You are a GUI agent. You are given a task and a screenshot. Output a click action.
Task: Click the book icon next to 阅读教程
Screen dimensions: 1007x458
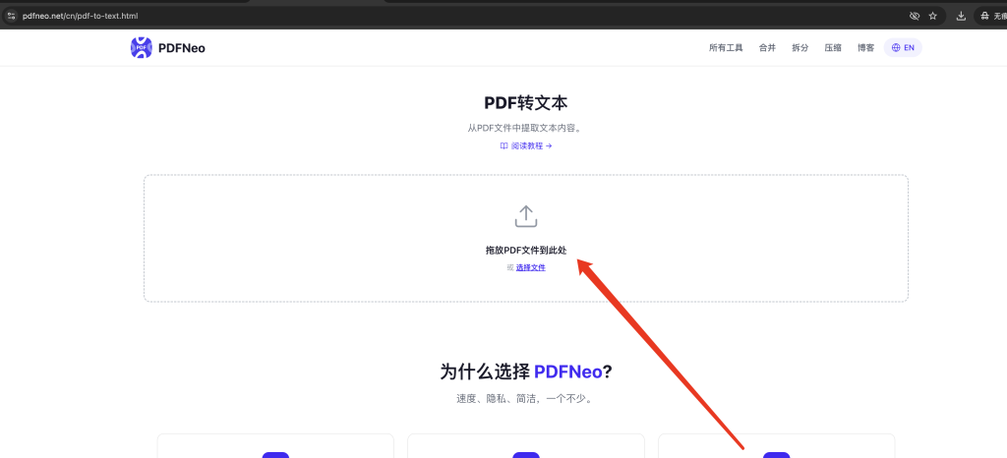[504, 145]
